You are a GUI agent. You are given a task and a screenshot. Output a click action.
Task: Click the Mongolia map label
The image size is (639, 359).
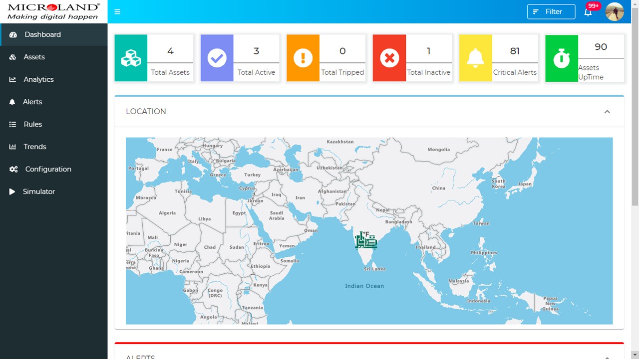tap(439, 149)
